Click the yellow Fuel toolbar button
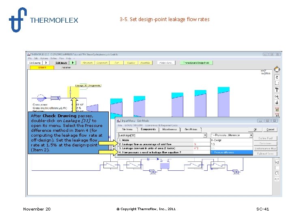The width and height of the screenshot is (292, 219). pos(116,63)
